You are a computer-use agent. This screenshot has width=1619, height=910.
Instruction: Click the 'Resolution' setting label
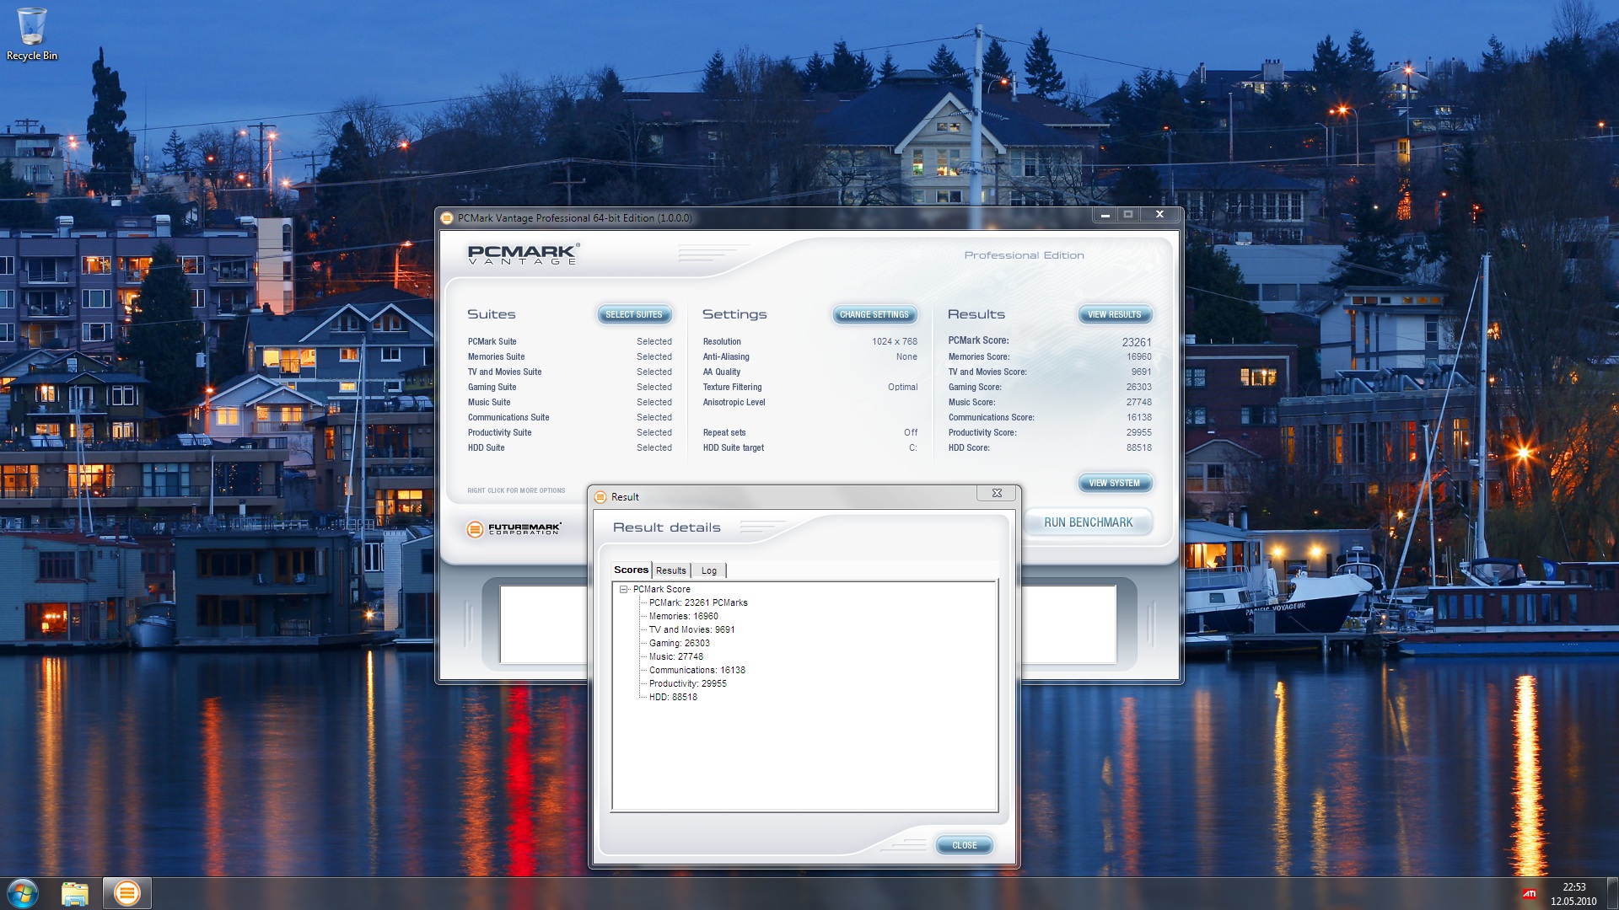click(722, 342)
